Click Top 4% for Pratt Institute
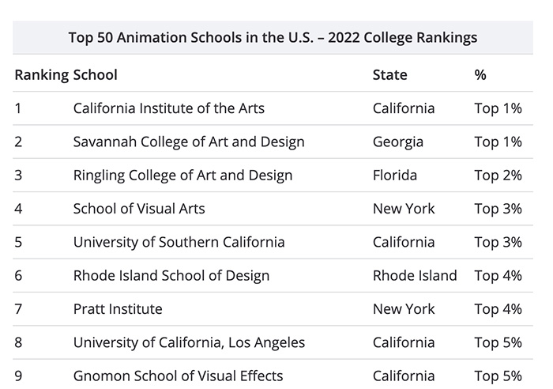The height and width of the screenshot is (389, 553). click(x=498, y=309)
